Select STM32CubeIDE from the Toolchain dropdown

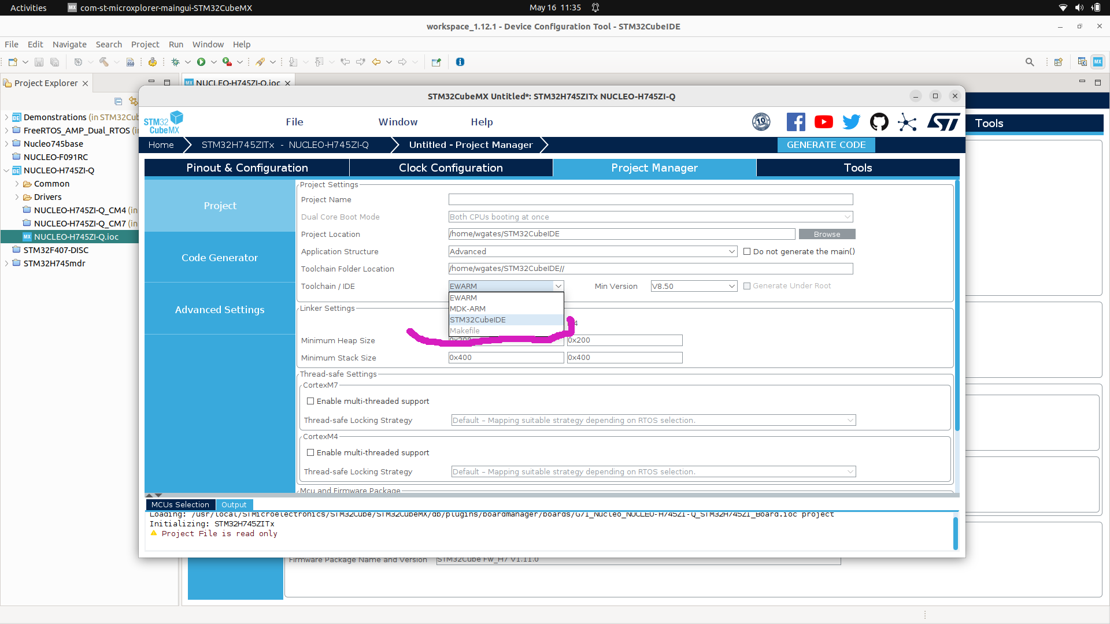pos(478,320)
